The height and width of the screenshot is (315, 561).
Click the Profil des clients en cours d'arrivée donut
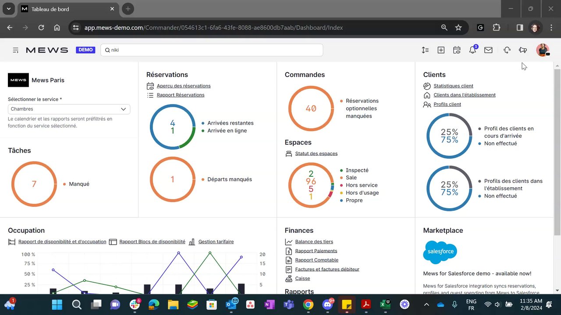pyautogui.click(x=449, y=136)
